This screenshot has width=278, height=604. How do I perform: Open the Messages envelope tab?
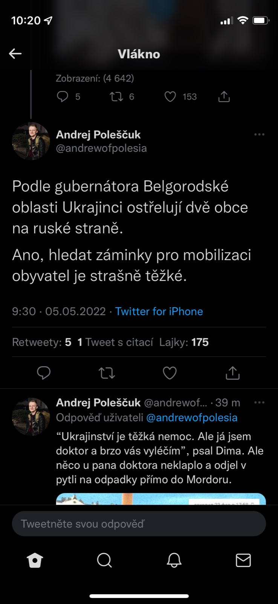(243, 560)
